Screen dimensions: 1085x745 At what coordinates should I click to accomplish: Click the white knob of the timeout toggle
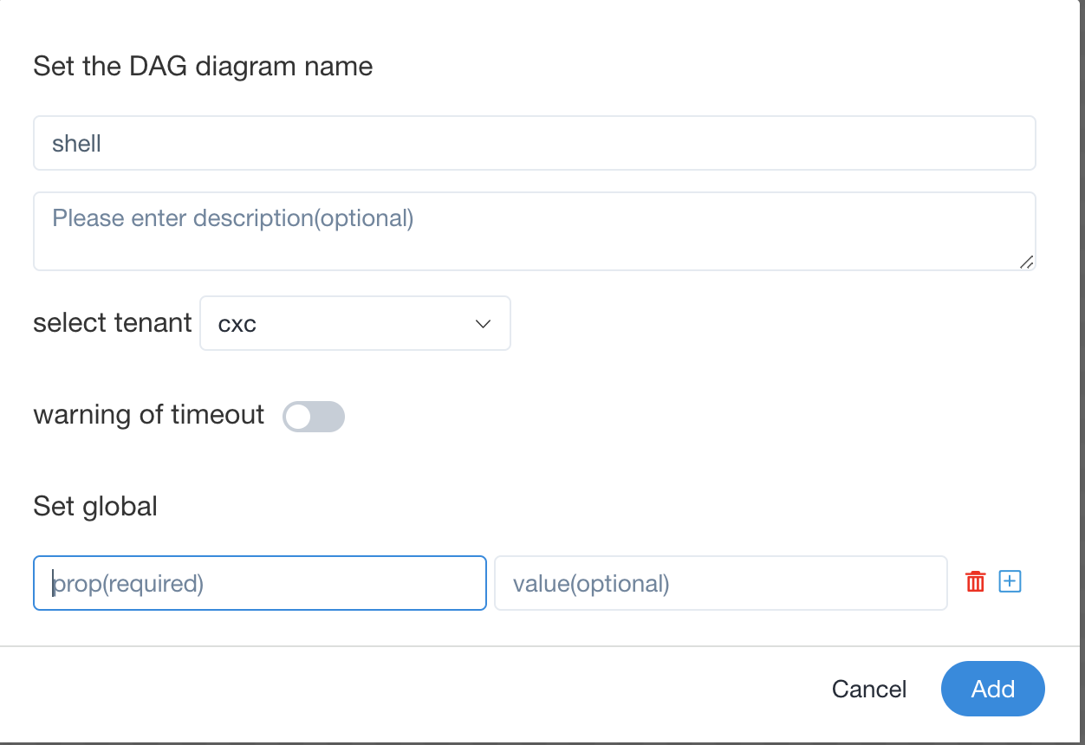pyautogui.click(x=299, y=417)
